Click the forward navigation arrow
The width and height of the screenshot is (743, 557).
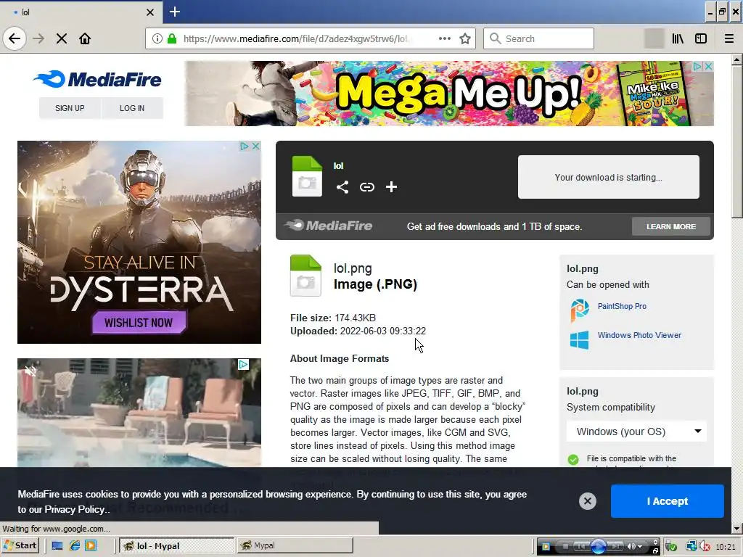point(39,38)
